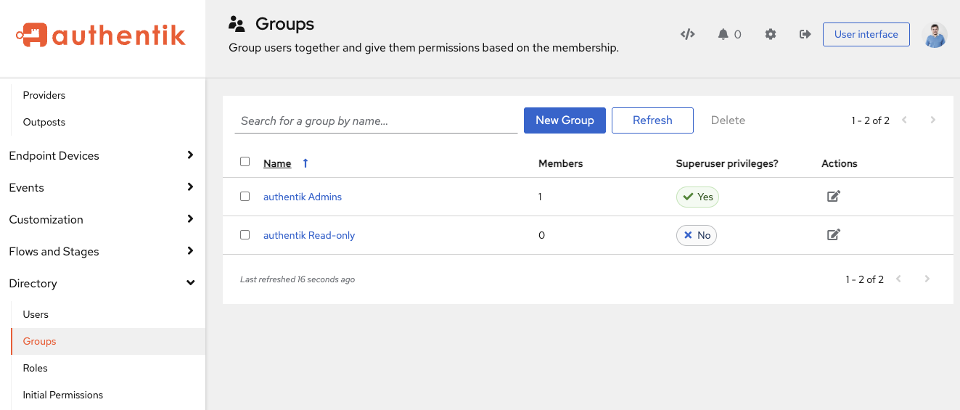Viewport: 960px width, 410px height.
Task: Open the notifications bell icon
Action: [723, 34]
